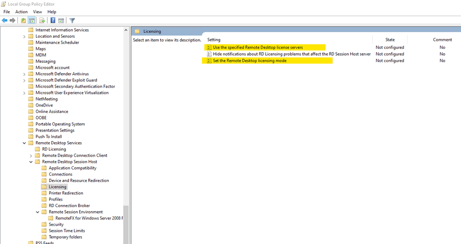461x244 pixels.
Task: Click folder icon beside Maps
Action: click(31, 49)
